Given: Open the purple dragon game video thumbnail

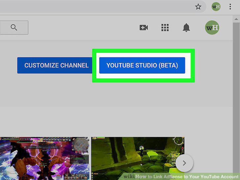Looking at the screenshot, I should coord(45,159).
